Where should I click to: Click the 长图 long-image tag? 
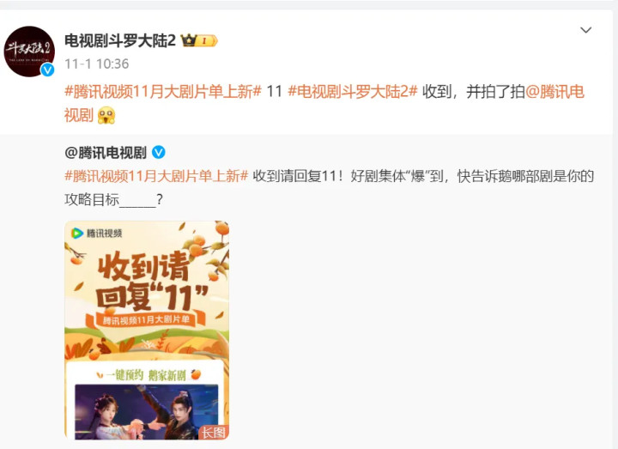click(214, 433)
